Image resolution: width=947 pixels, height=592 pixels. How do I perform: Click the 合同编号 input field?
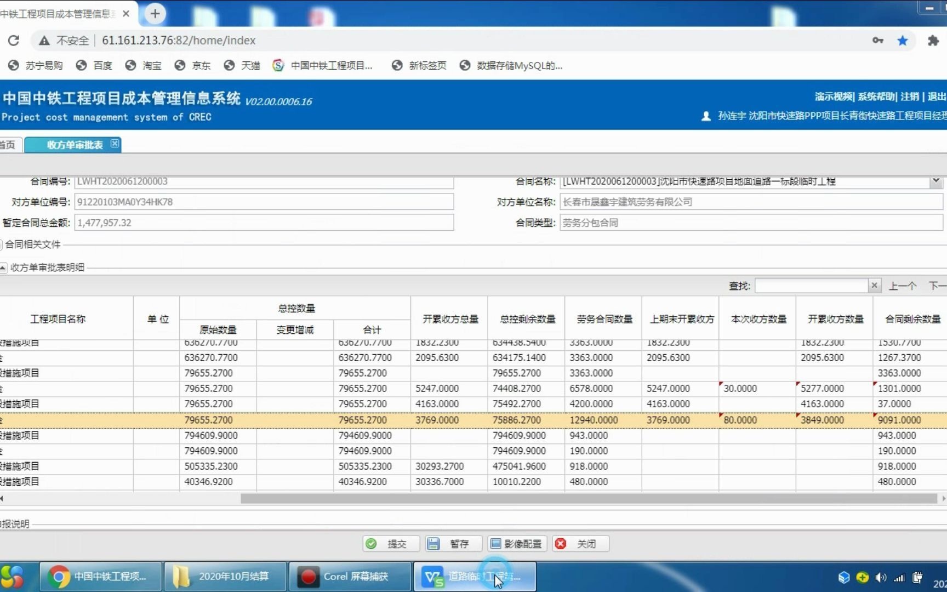pyautogui.click(x=264, y=181)
